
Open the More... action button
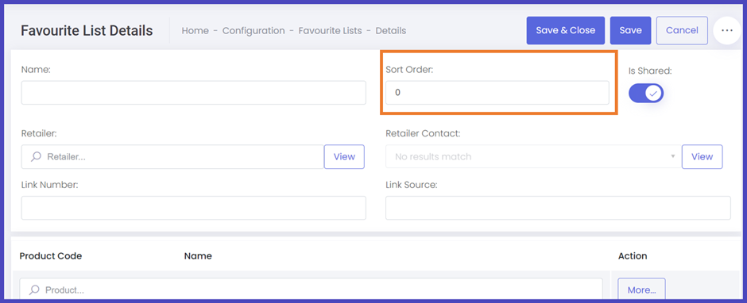(641, 290)
